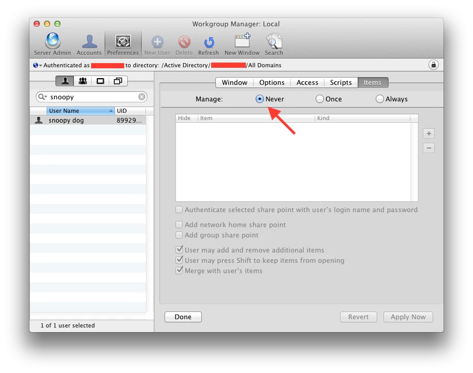Switch to the Window tab
Viewport: 473px width, 373px height.
click(234, 82)
